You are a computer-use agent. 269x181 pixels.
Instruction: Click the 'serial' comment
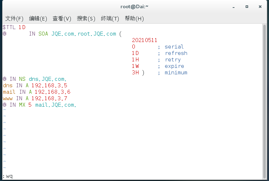point(174,47)
